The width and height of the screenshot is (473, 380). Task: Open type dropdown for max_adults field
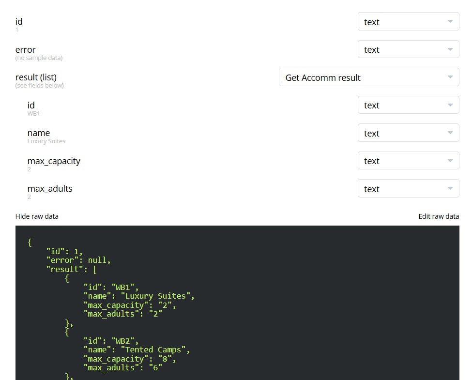[409, 188]
